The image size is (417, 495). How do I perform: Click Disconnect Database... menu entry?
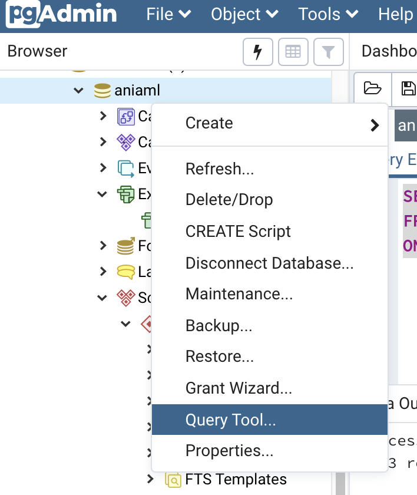click(269, 263)
